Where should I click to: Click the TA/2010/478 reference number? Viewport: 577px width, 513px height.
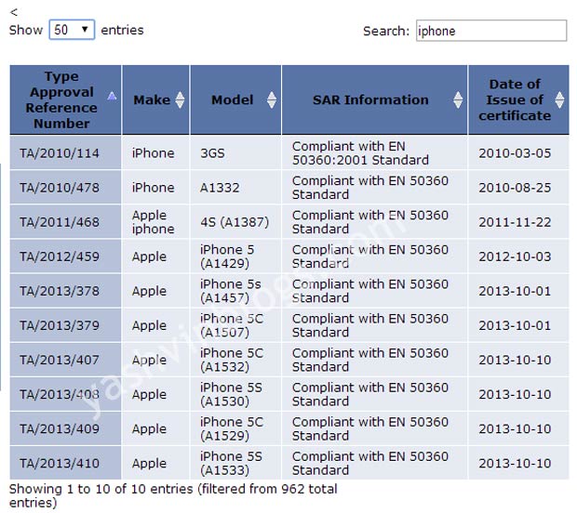pyautogui.click(x=60, y=188)
